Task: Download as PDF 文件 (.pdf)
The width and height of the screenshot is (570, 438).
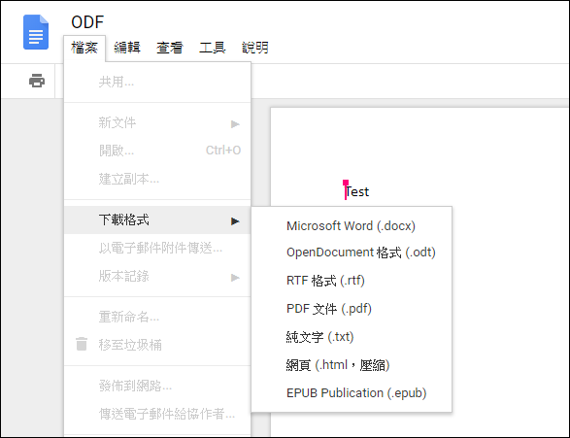Action: [x=352, y=309]
